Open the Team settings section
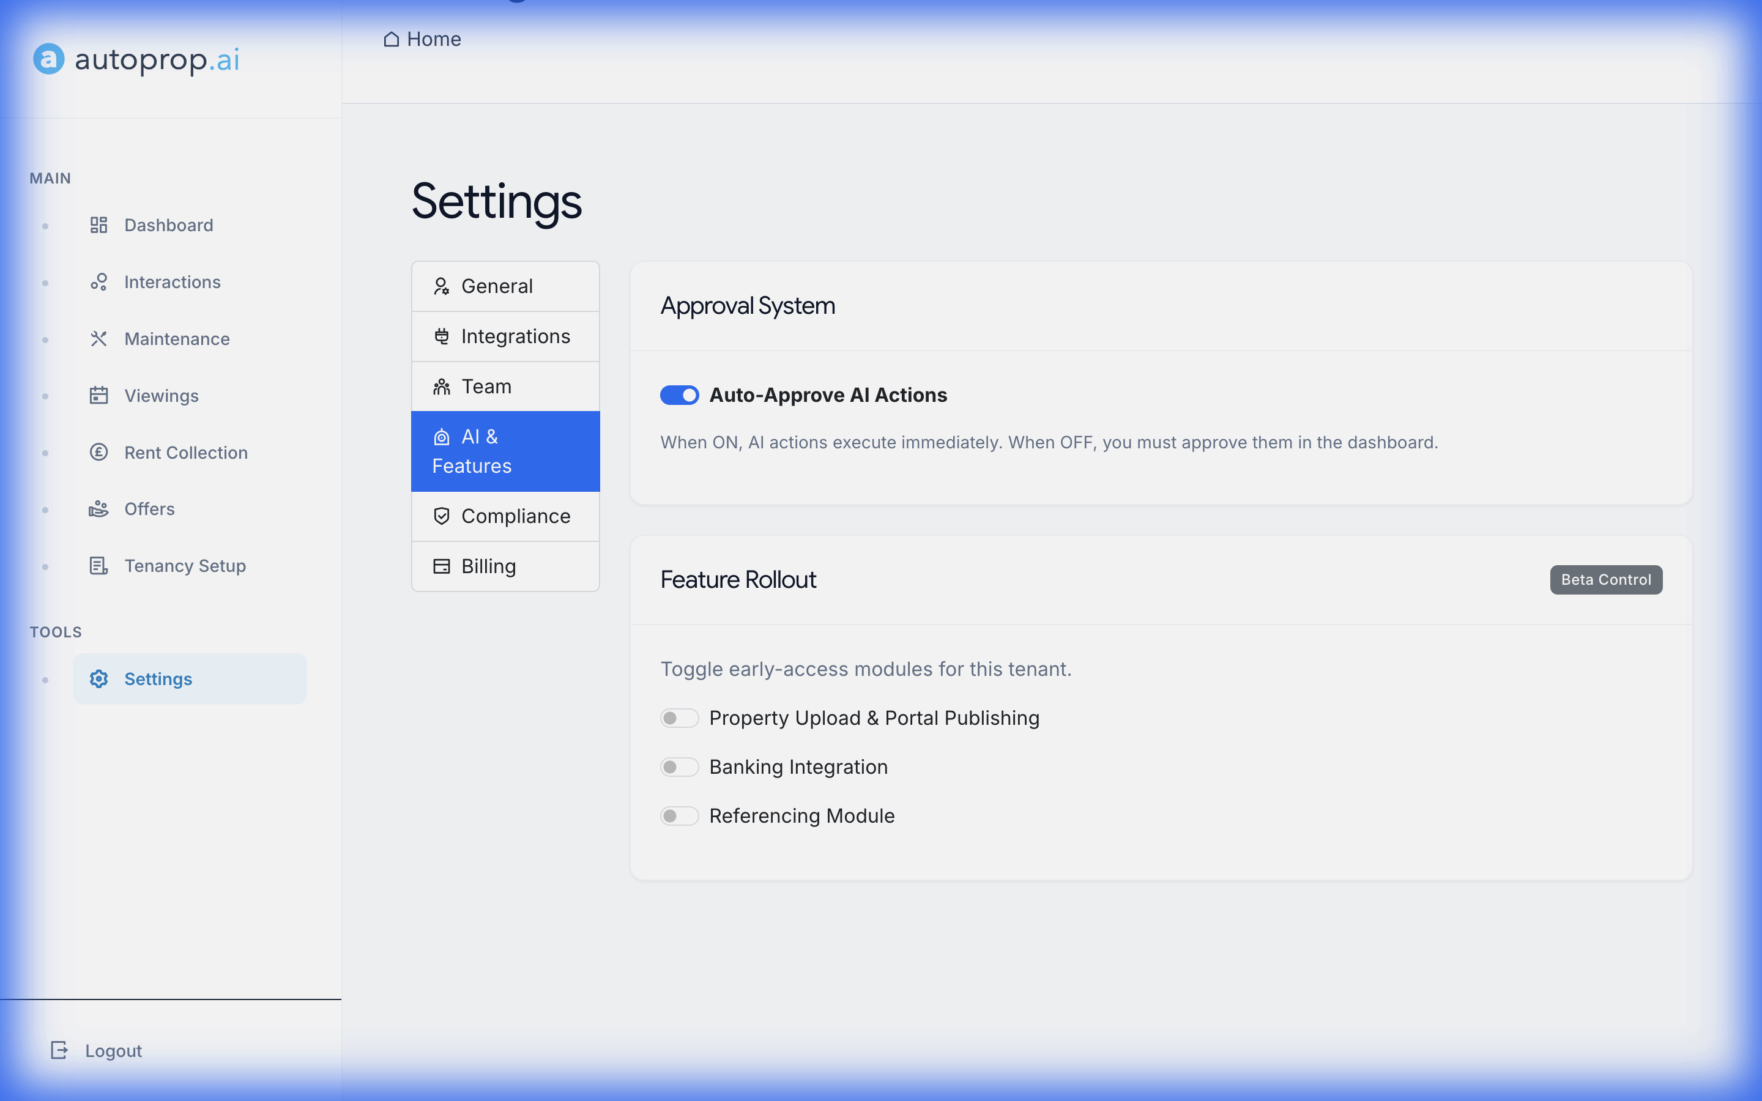Viewport: 1762px width, 1101px height. 486,386
